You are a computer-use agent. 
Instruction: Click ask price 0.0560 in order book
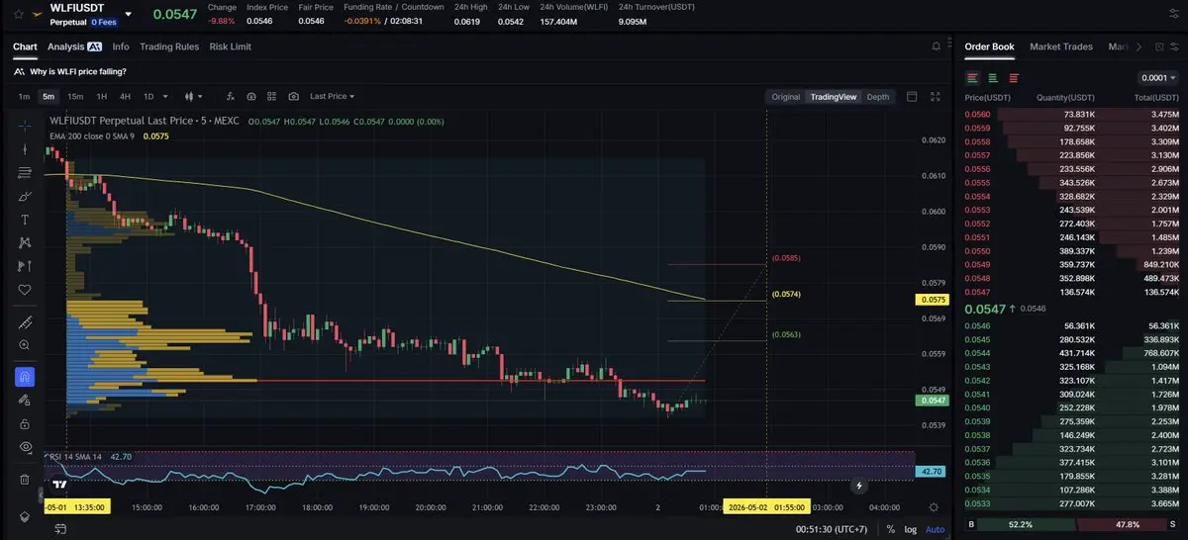pos(976,115)
